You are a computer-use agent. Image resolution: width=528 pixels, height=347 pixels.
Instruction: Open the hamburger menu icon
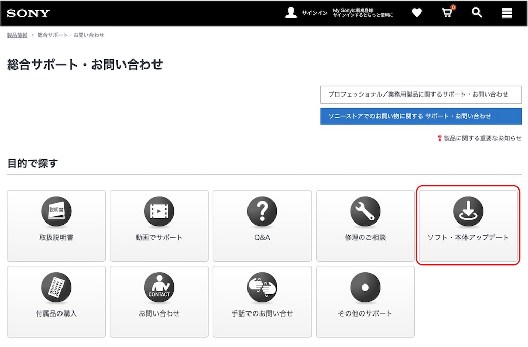tap(507, 13)
